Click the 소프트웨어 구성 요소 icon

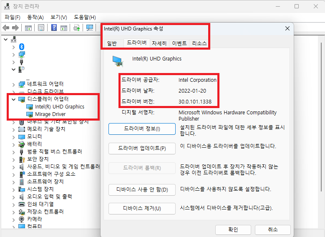(22, 174)
